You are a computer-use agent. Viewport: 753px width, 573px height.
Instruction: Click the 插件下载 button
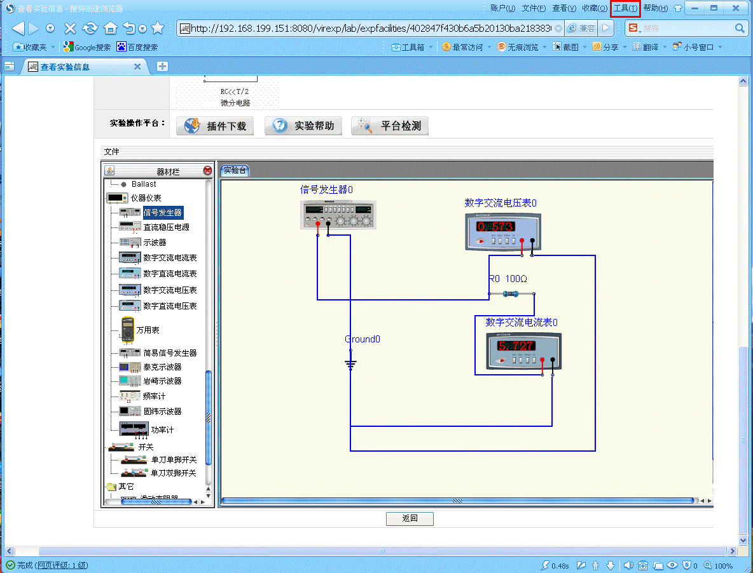click(x=215, y=126)
